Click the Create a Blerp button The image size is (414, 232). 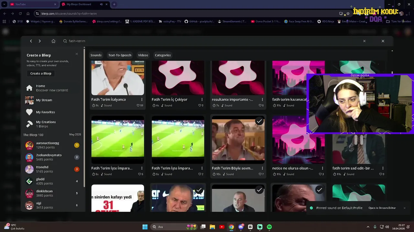[41, 73]
